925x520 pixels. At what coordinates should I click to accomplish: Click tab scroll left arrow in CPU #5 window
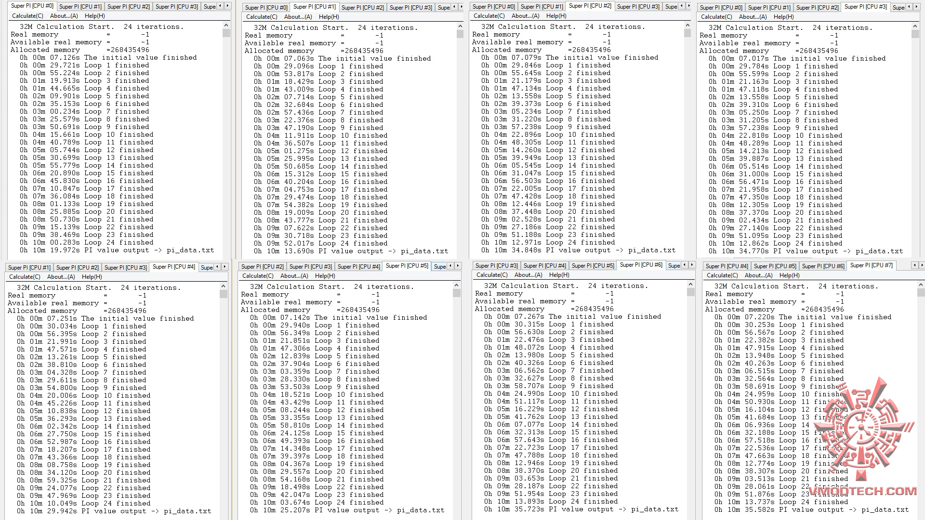tap(450, 266)
